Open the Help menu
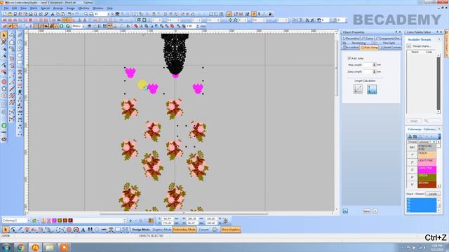 pos(109,8)
